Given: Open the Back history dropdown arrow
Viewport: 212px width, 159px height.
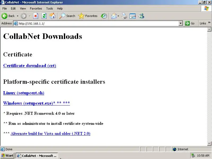Looking at the screenshot, I should (x=17, y=16).
